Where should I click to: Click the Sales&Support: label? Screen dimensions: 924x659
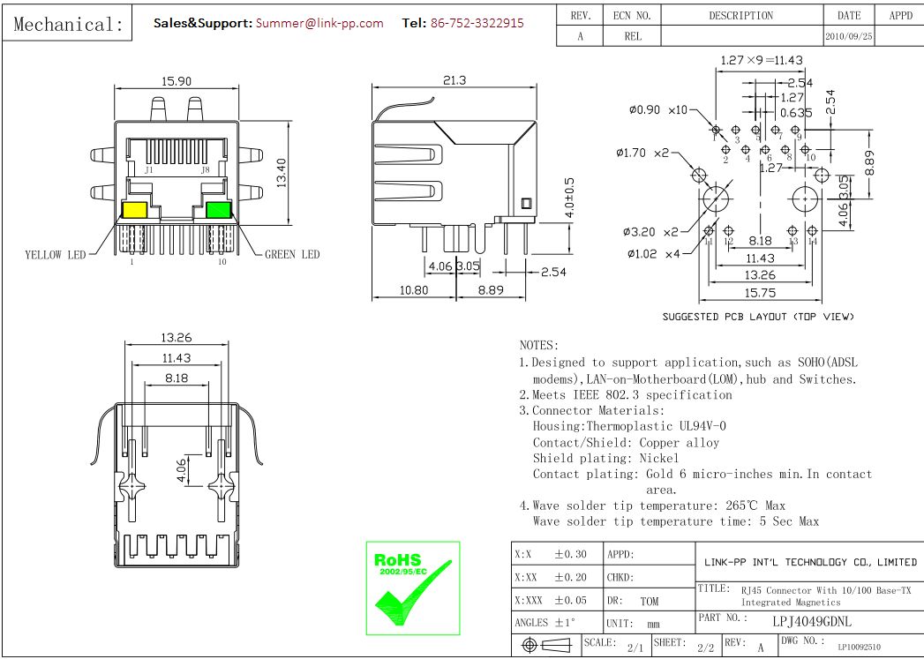point(203,23)
